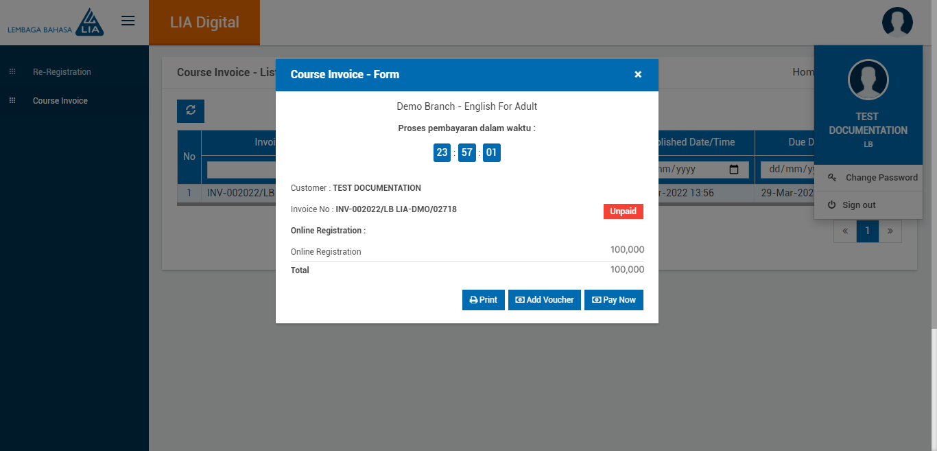
Task: Sign out from the user menu
Action: coord(859,205)
